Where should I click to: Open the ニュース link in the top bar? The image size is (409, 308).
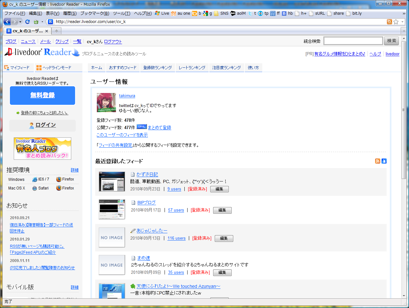(28, 42)
